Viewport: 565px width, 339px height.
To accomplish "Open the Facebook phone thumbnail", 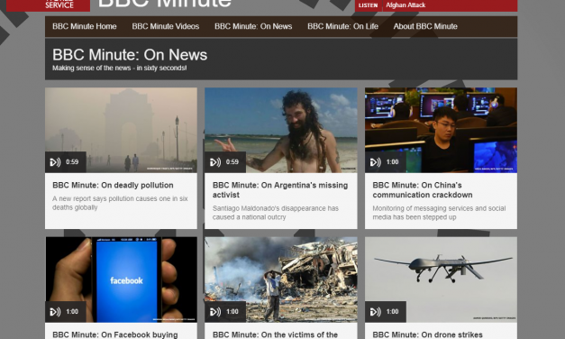I will (121, 279).
